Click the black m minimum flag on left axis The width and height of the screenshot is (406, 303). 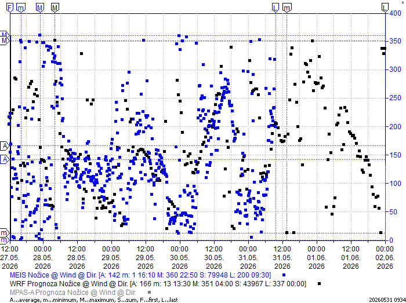pyautogui.click(x=5, y=233)
